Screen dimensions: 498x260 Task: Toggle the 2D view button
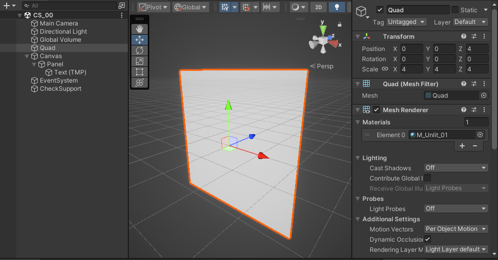tap(318, 7)
